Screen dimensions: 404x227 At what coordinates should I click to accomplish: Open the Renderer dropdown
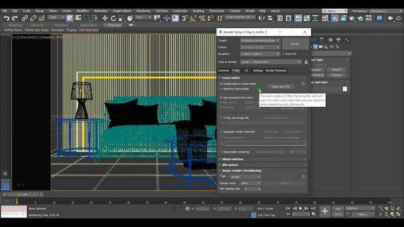tap(260, 54)
